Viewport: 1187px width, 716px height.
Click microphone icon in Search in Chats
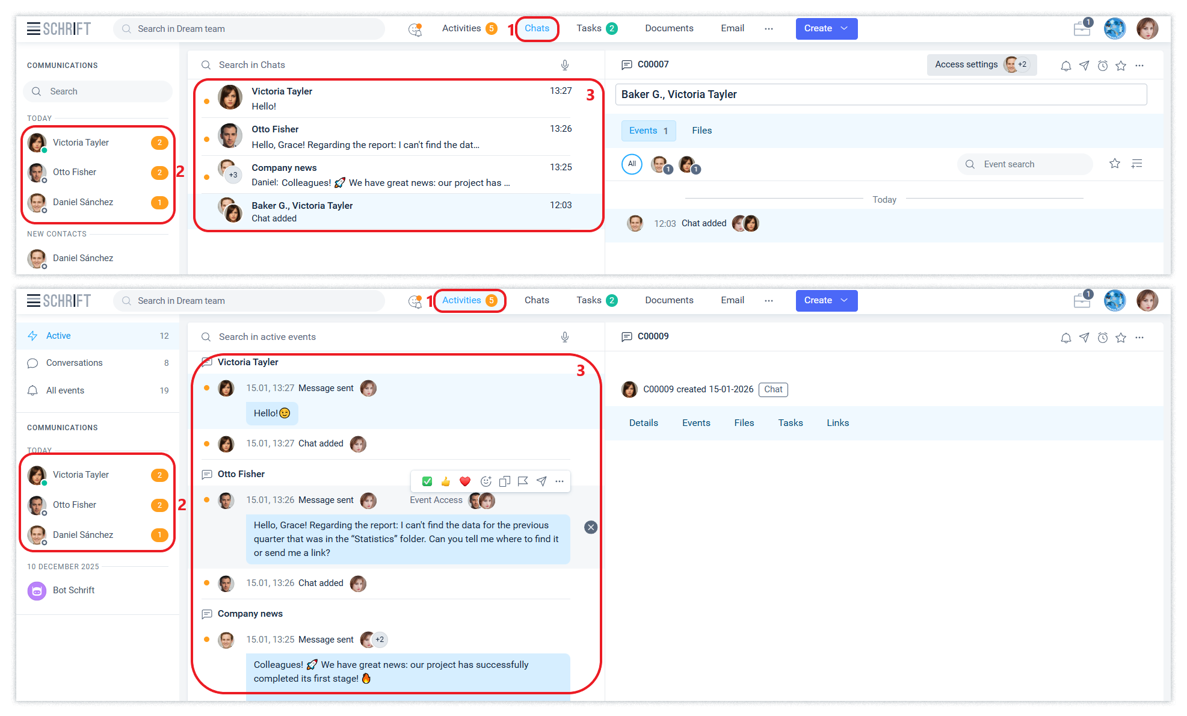[x=564, y=65]
